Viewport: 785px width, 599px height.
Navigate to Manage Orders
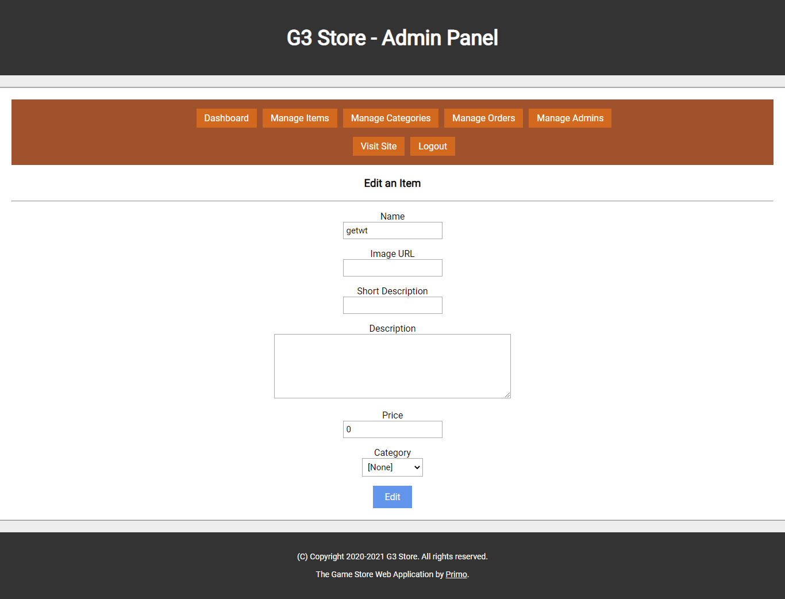[x=484, y=118]
